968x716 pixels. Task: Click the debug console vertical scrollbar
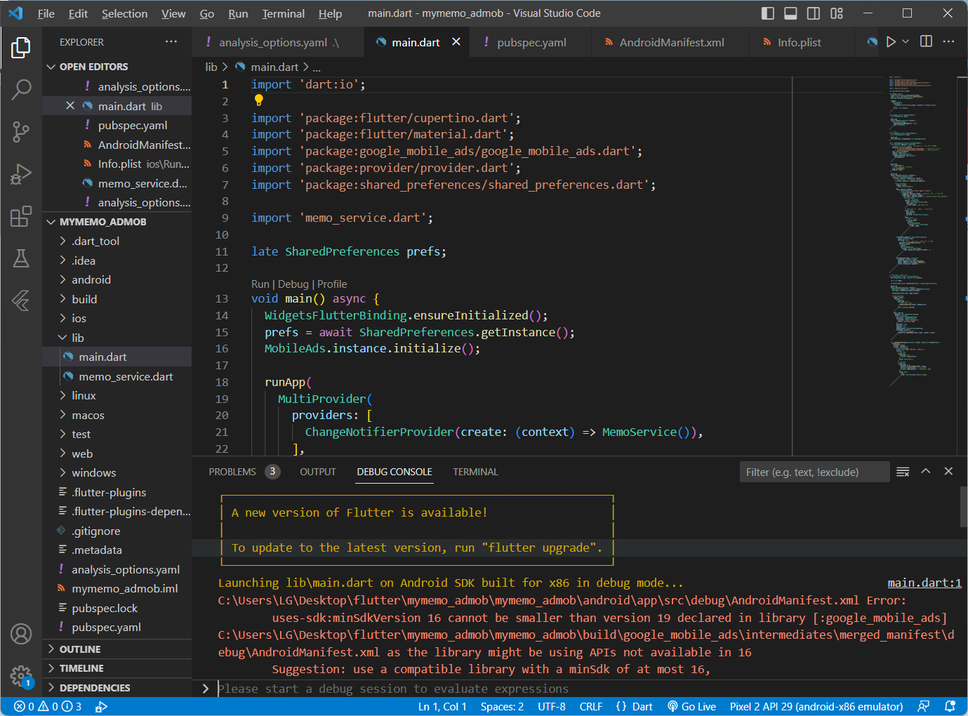(964, 505)
